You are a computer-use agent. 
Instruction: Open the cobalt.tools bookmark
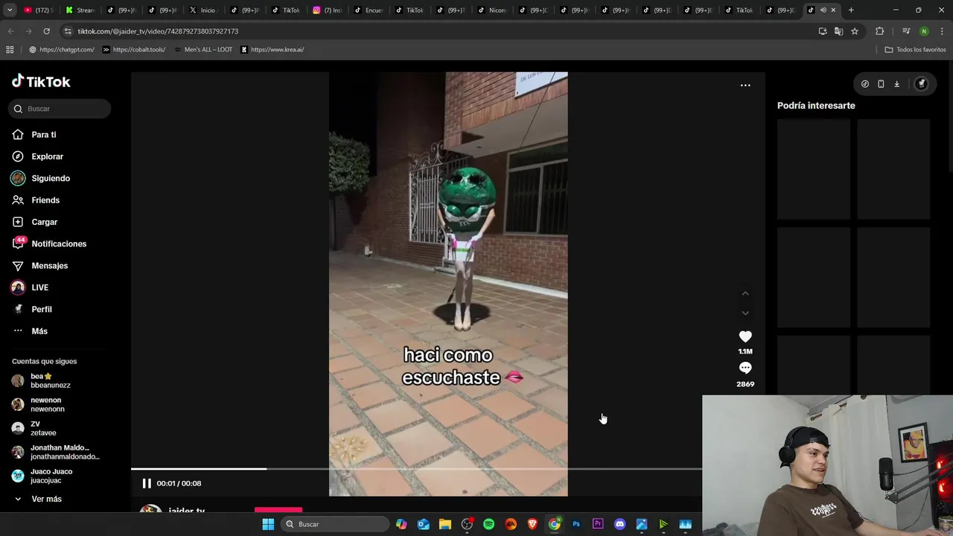134,50
